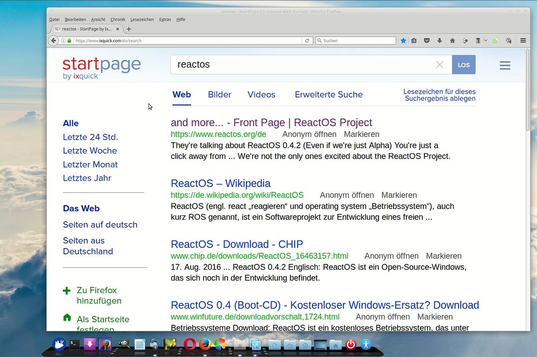Reload the page with the refresh icon
537x357 pixels.
(307, 40)
